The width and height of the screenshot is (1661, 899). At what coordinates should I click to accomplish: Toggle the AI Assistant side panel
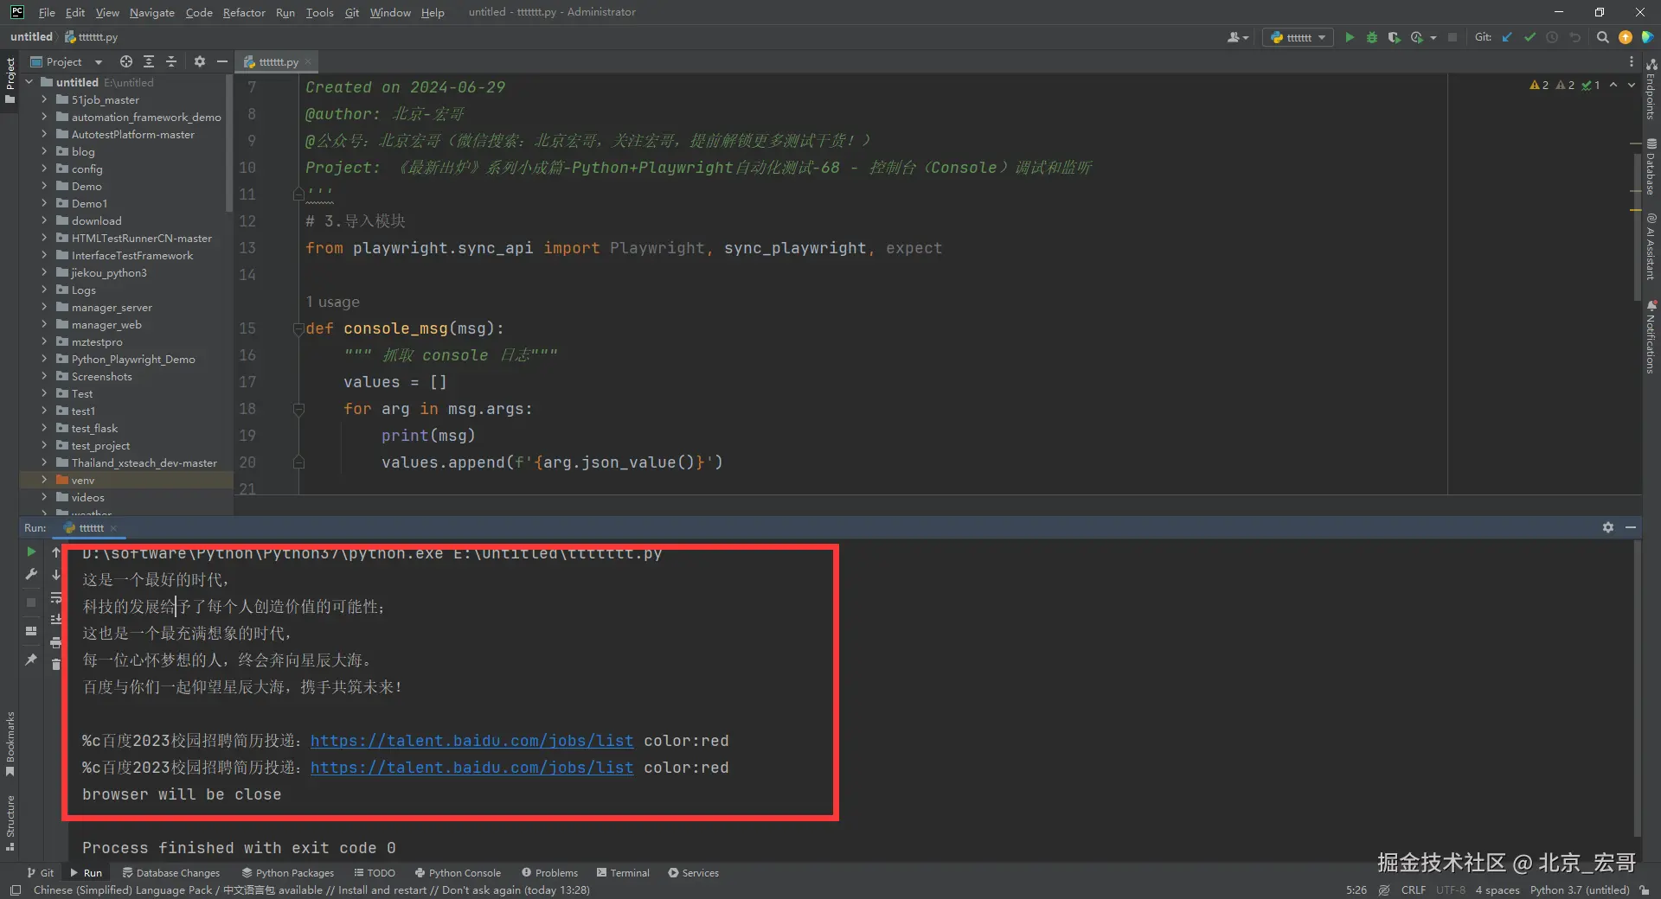1651,247
